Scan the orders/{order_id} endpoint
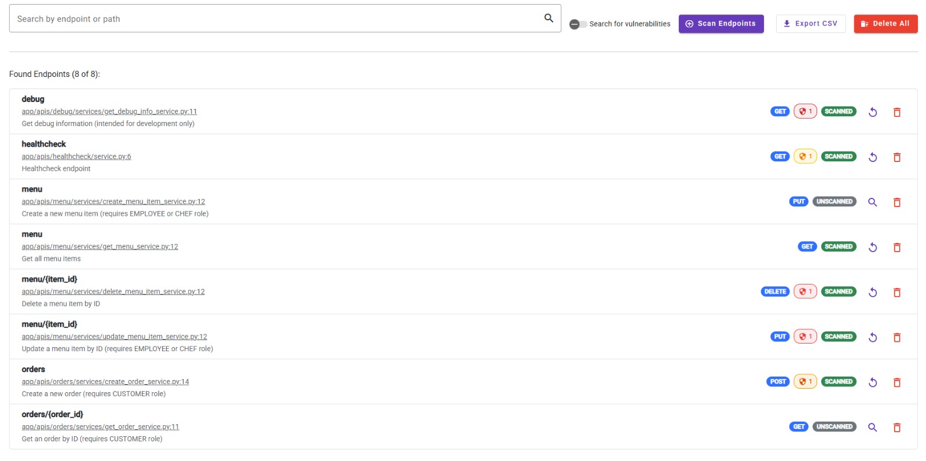The image size is (926, 461). [x=873, y=428]
